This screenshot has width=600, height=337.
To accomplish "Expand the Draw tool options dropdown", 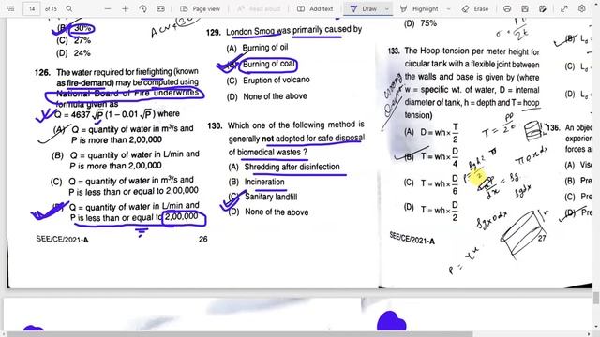I will click(x=386, y=8).
